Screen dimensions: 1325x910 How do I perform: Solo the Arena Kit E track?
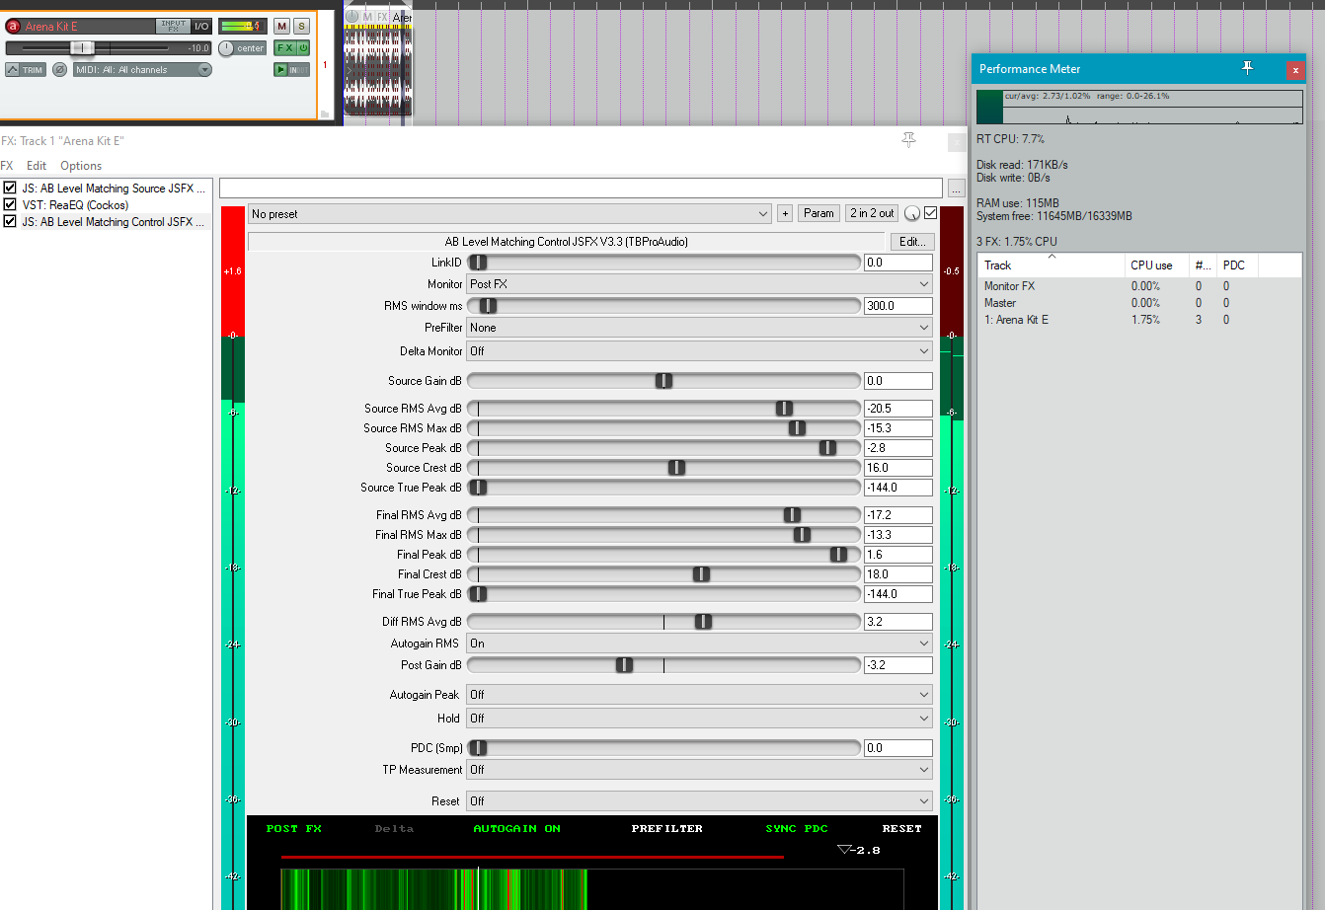click(301, 27)
